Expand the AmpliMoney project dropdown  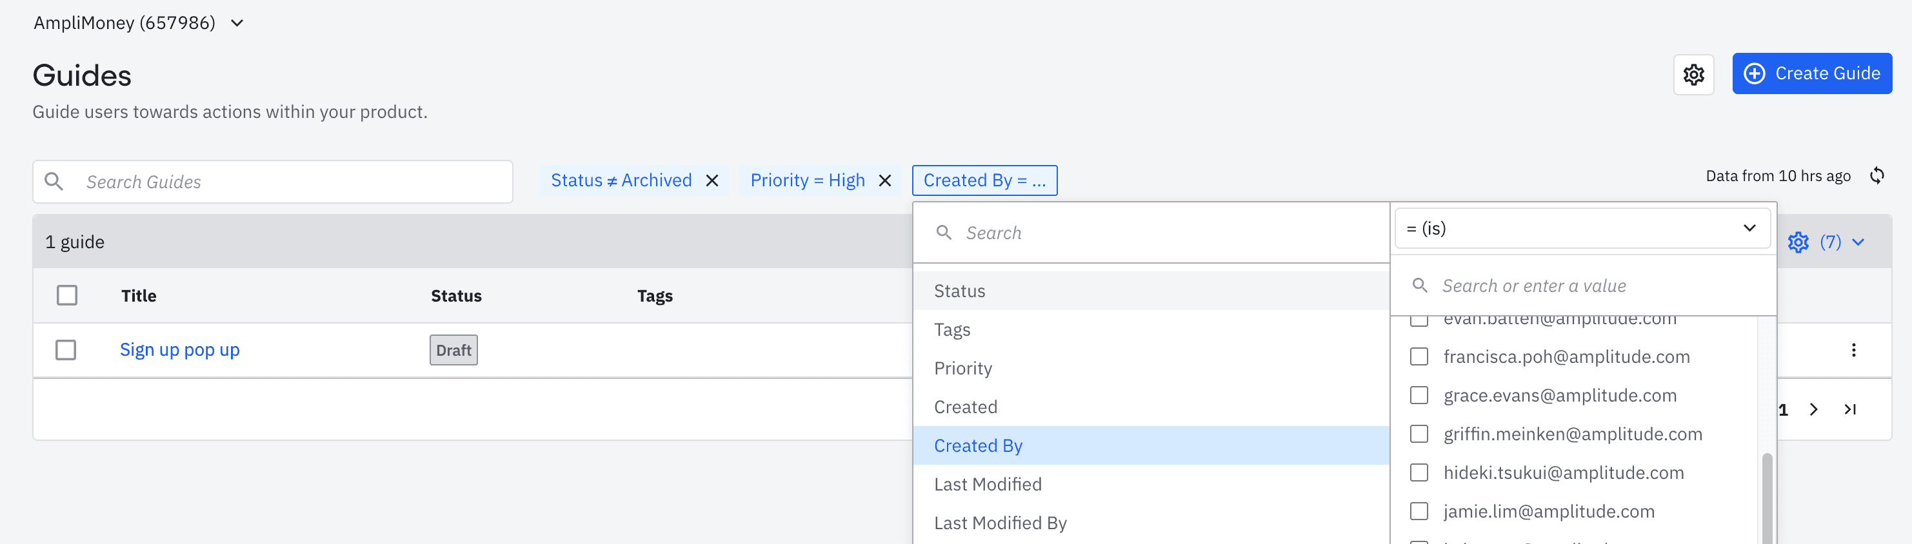[x=237, y=23]
